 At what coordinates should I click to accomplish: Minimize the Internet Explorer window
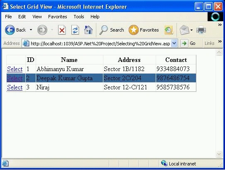[x=198, y=7]
